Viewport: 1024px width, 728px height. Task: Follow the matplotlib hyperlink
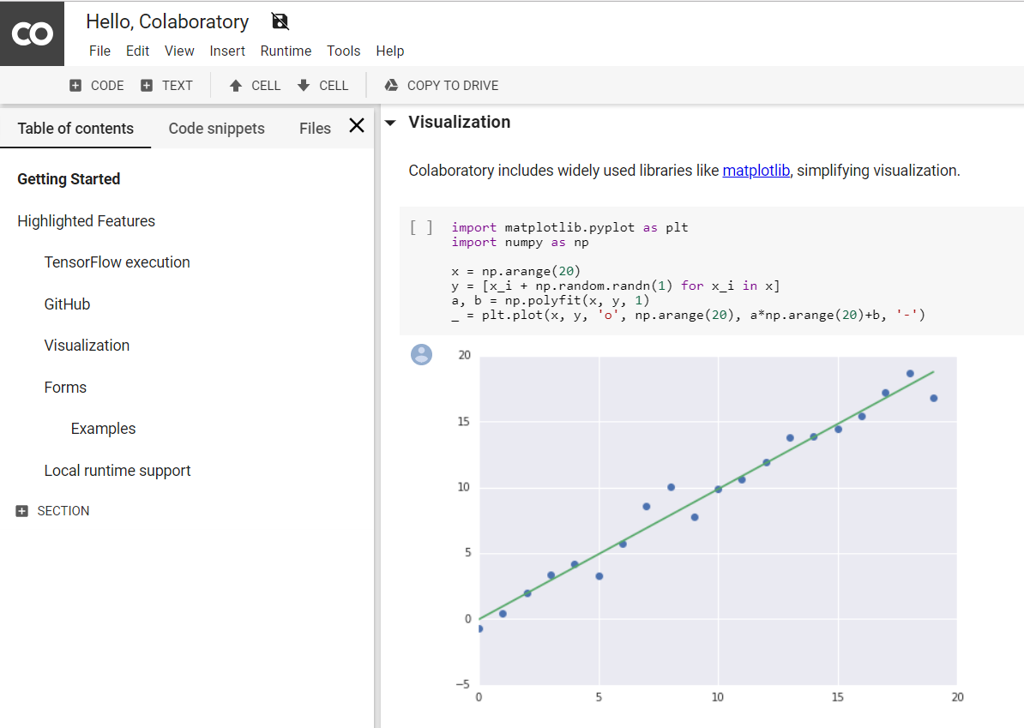pyautogui.click(x=756, y=171)
